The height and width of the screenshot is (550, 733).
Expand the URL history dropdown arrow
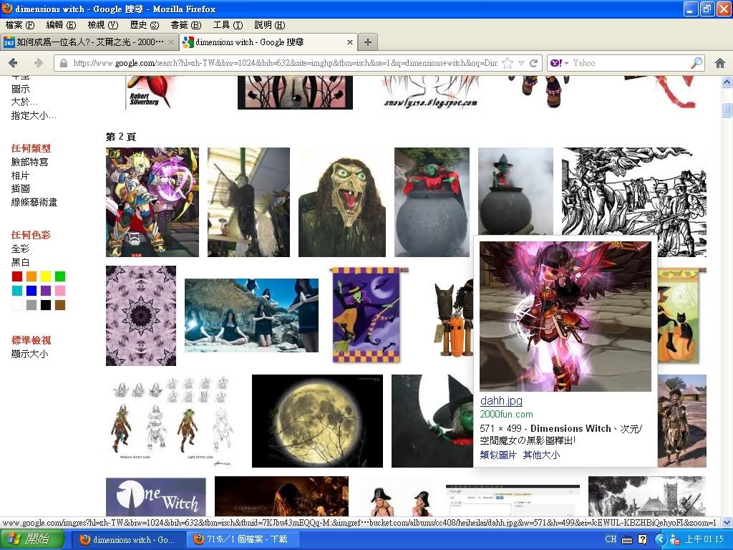click(521, 63)
